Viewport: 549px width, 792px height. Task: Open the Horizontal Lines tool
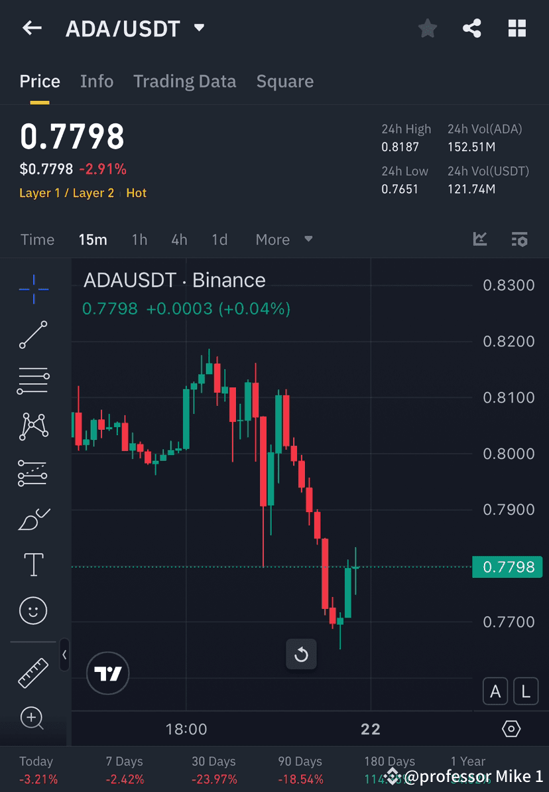click(33, 381)
